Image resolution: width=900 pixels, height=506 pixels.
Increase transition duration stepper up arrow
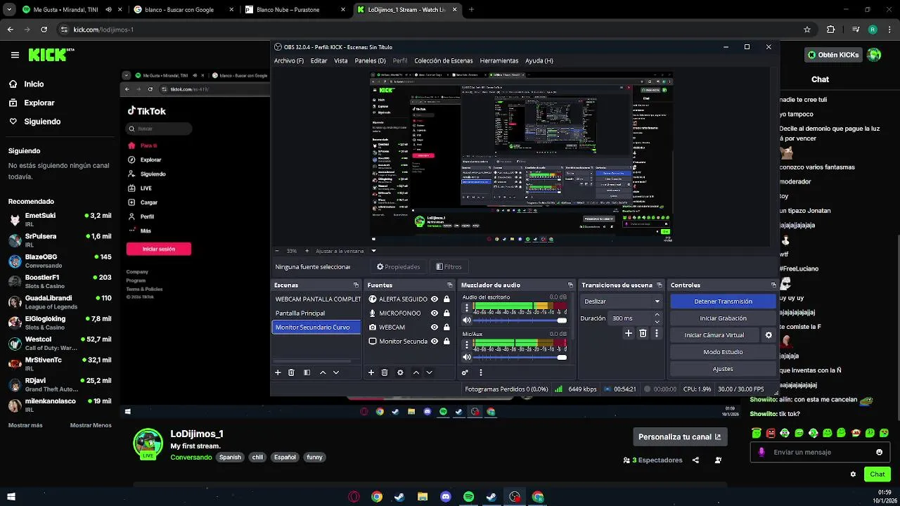click(657, 315)
